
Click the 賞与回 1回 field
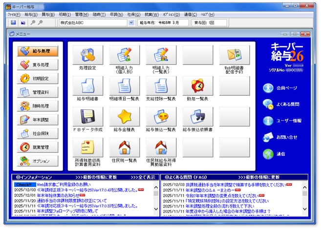click(210, 22)
